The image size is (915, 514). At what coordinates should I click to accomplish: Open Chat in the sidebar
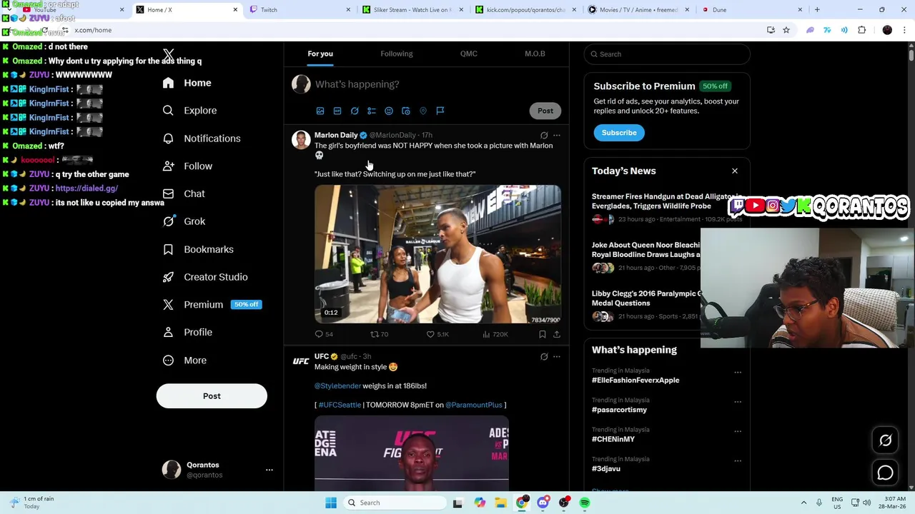point(184,193)
